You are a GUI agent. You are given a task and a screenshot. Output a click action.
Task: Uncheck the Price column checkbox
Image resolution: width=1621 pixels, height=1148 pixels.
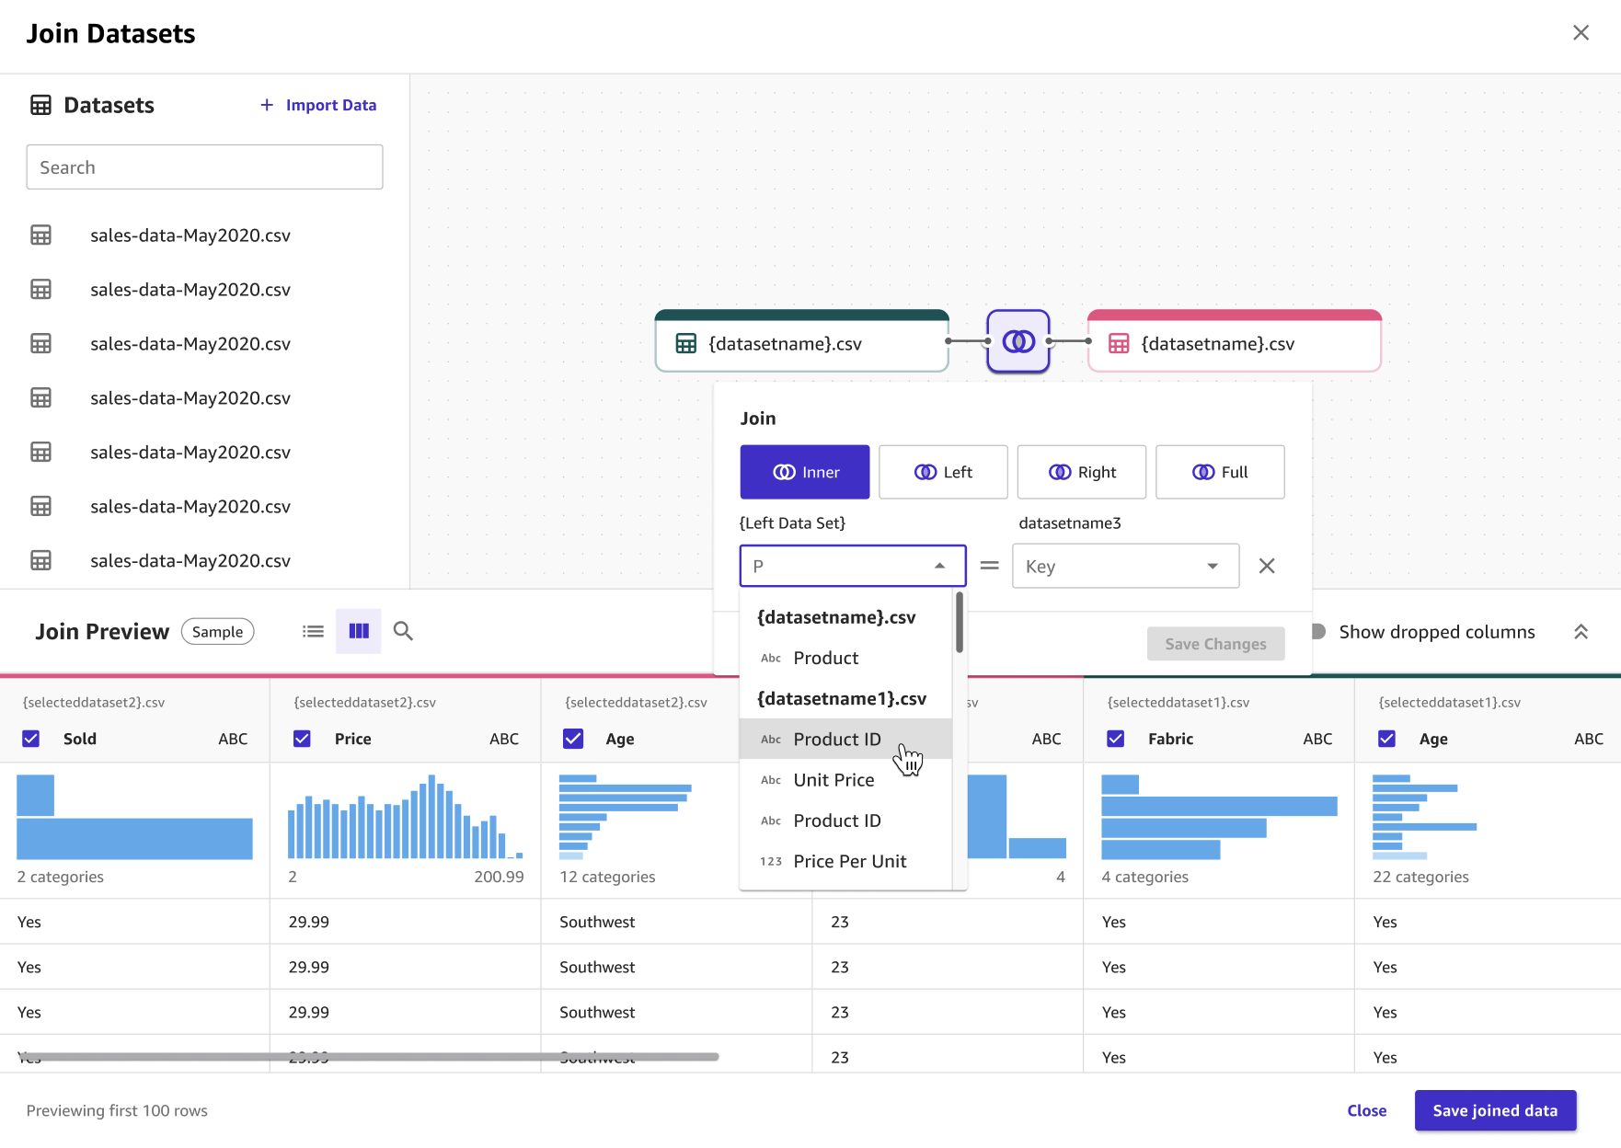pyautogui.click(x=302, y=739)
